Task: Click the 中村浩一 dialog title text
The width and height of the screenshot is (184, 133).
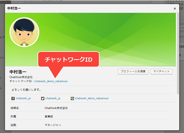Action: 14,8
